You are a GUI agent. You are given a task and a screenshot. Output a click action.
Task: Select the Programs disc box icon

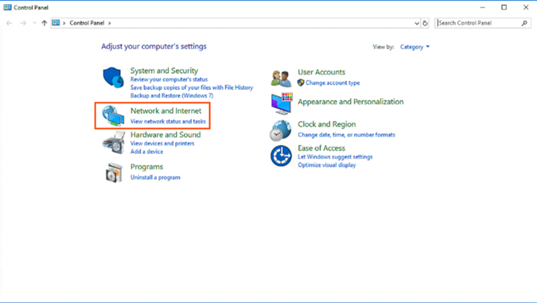pyautogui.click(x=113, y=172)
